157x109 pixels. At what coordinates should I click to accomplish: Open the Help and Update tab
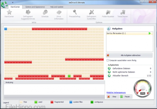pos(57,7)
